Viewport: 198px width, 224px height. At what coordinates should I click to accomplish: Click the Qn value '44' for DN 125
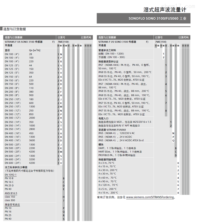pos(31,66)
